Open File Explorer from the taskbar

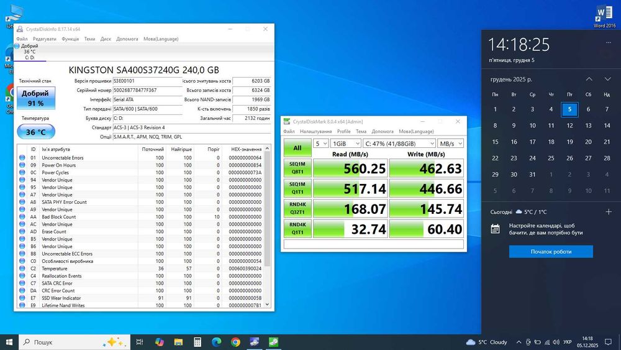178,342
